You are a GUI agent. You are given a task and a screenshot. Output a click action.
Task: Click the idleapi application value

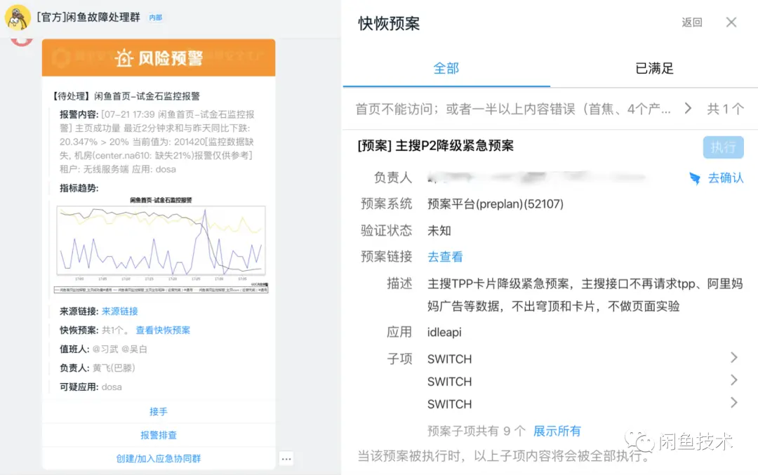pos(444,333)
